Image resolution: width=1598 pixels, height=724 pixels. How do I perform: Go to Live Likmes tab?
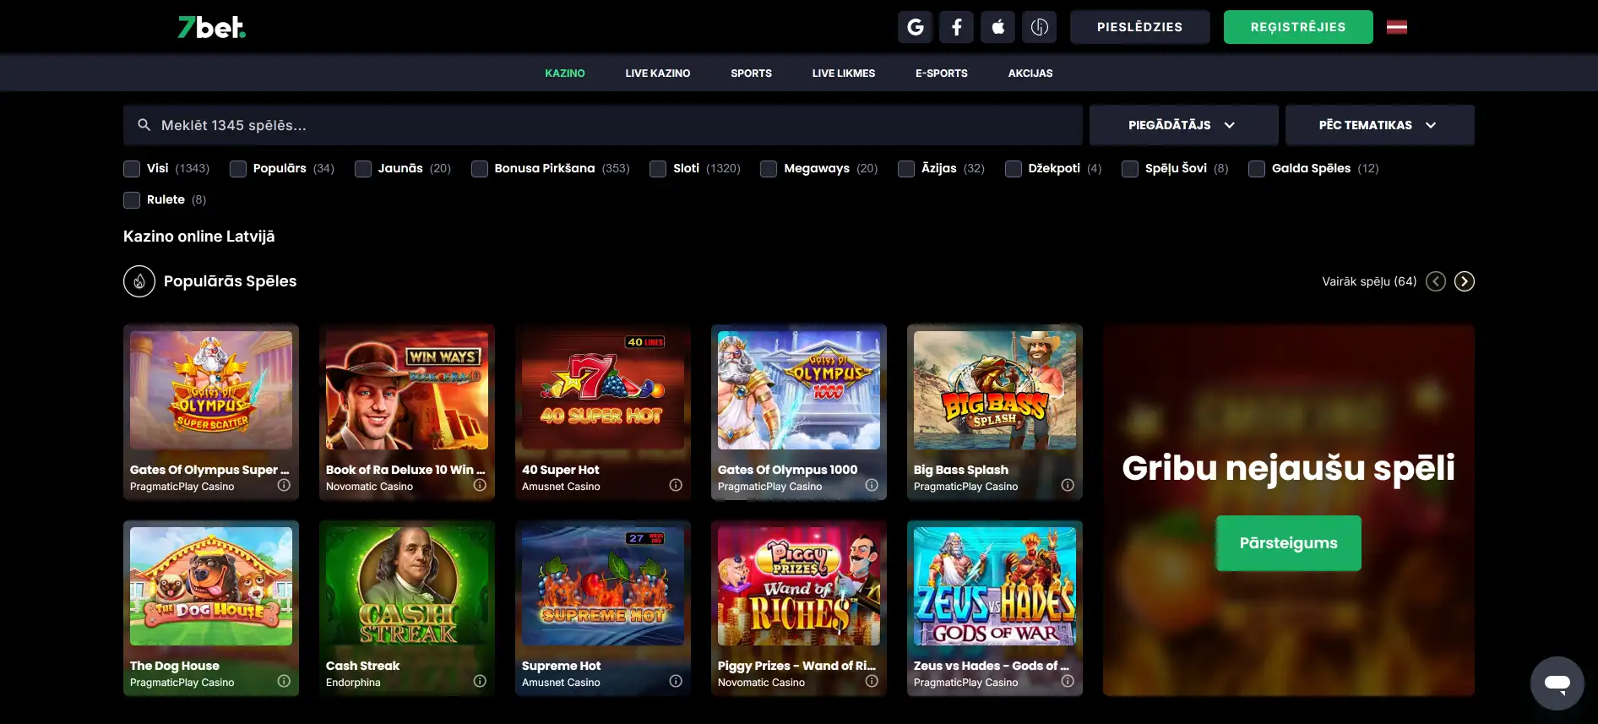[844, 73]
